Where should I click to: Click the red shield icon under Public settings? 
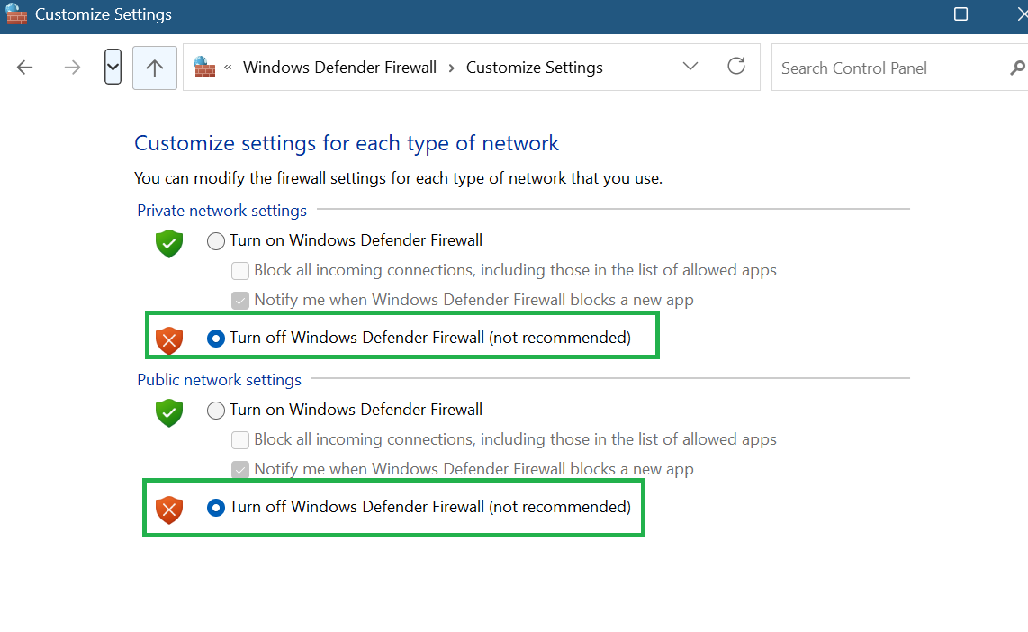pyautogui.click(x=169, y=510)
